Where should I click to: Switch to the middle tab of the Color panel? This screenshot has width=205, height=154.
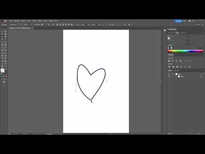point(177,33)
